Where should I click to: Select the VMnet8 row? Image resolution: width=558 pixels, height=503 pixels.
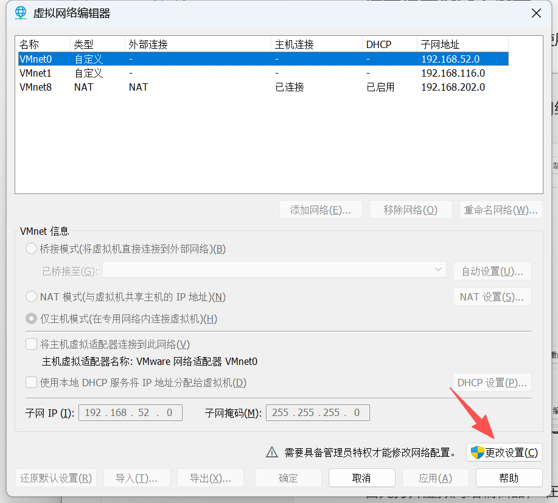[263, 87]
